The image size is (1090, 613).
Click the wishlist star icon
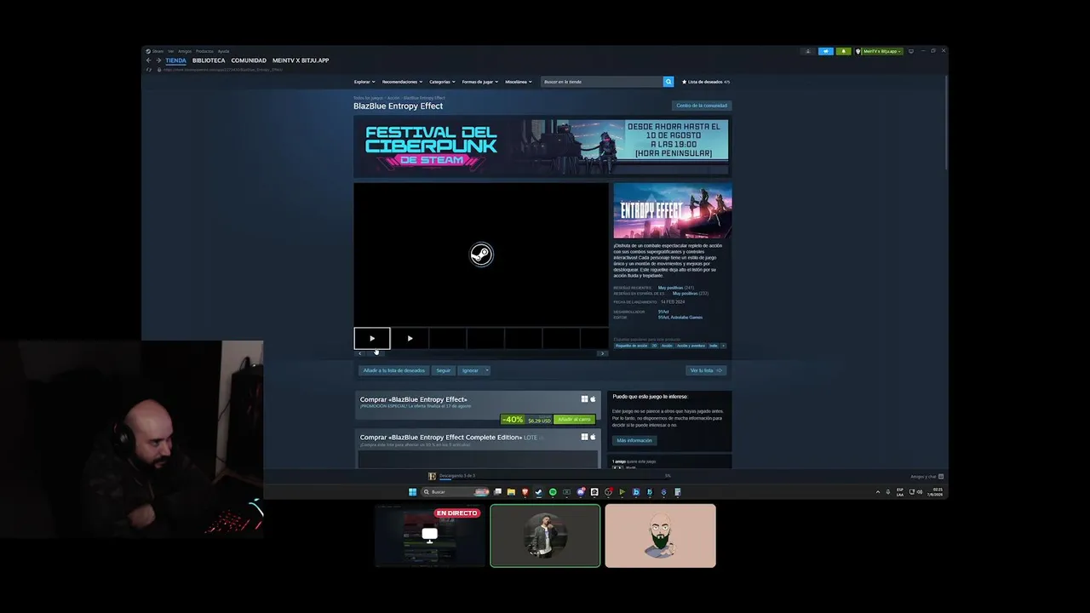(684, 82)
